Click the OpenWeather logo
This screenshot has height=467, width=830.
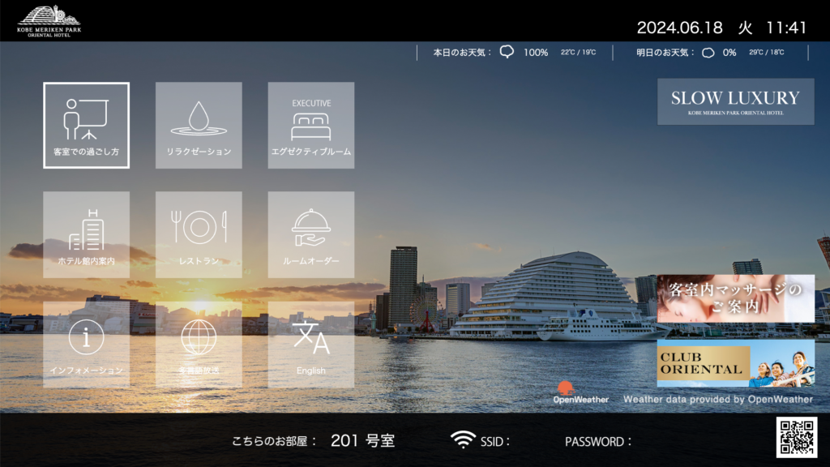click(x=580, y=392)
